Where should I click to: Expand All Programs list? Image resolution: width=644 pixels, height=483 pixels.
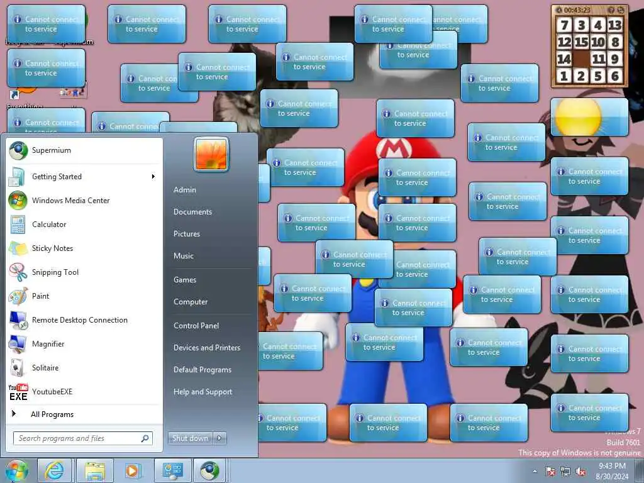pos(84,414)
